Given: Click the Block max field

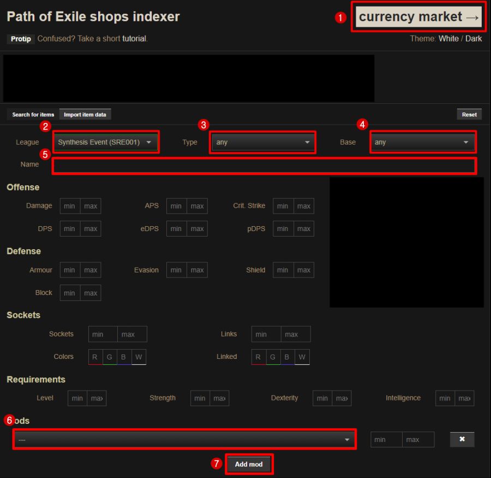Looking at the screenshot, I should (91, 293).
